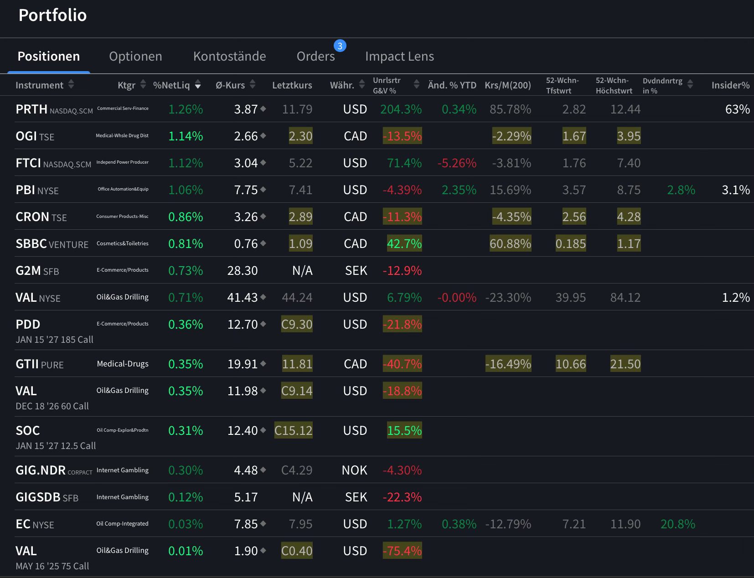Toggle %NetLiq descending sort arrow
The height and width of the screenshot is (578, 754).
point(198,86)
